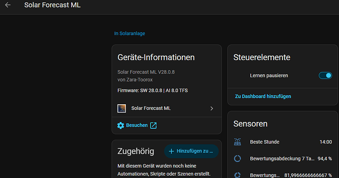Open the Solar Forecast ML integration row

pos(167,108)
